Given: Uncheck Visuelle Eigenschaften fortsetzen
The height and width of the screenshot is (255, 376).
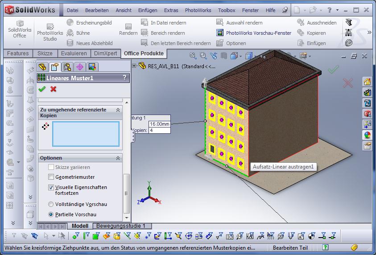Looking at the screenshot, I should [51, 188].
